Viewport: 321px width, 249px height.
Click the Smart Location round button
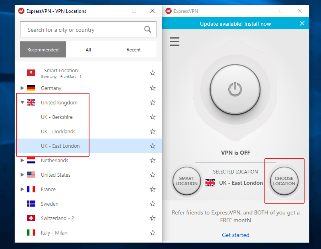(x=187, y=181)
